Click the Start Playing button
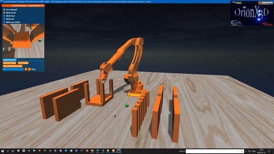This screenshot has height=154, width=274. [x=23, y=63]
